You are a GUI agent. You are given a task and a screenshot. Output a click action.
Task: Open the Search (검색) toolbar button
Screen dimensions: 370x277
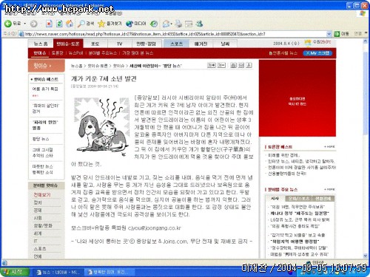point(86,24)
